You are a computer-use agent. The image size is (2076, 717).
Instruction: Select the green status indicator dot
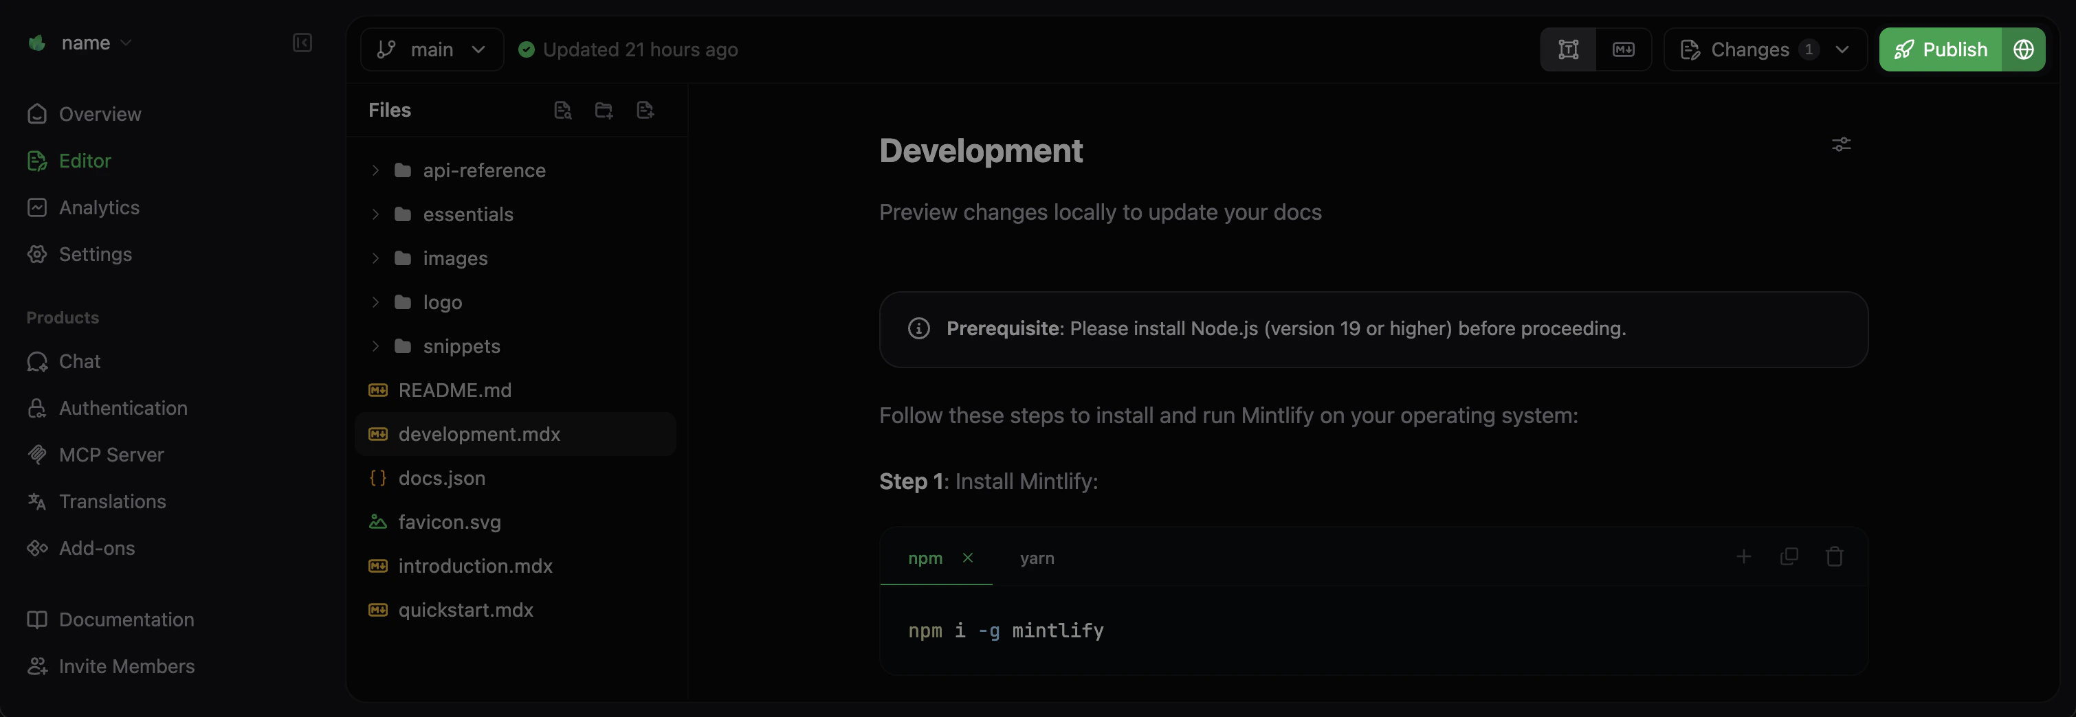527,49
